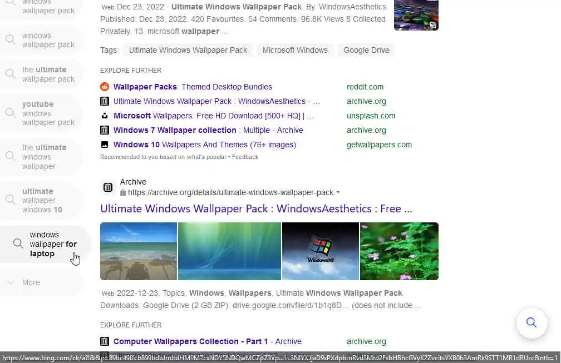Select the 'Ultimate Windows Wallpaper Pack' tag
The width and height of the screenshot is (561, 363).
[188, 50]
